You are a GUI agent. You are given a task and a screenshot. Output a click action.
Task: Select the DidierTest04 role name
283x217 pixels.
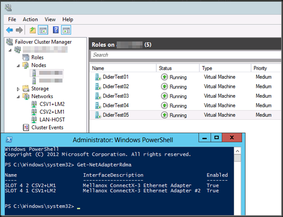tap(116, 105)
